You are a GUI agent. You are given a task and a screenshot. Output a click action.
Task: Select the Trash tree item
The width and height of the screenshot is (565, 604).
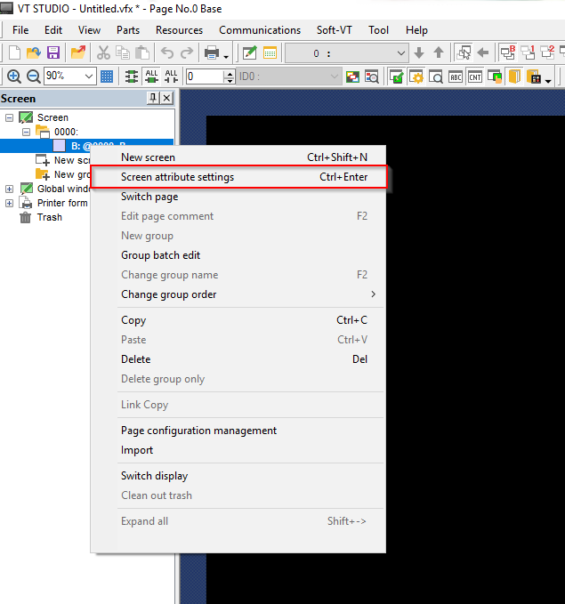point(49,217)
